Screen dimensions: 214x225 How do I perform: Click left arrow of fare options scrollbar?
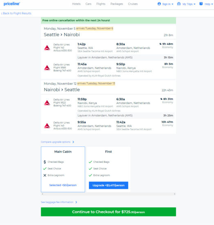(42, 194)
